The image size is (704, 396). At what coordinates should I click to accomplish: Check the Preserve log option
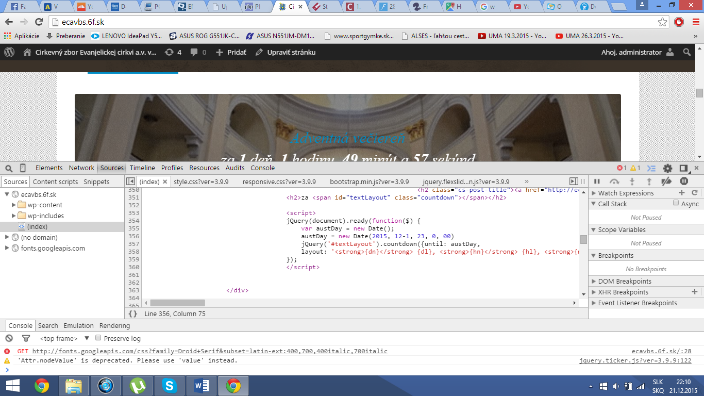(x=98, y=338)
